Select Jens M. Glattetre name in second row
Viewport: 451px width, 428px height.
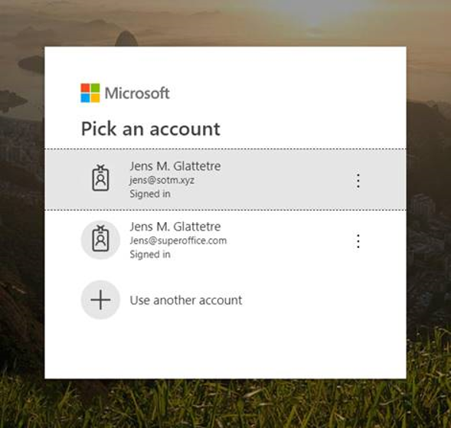[175, 227]
